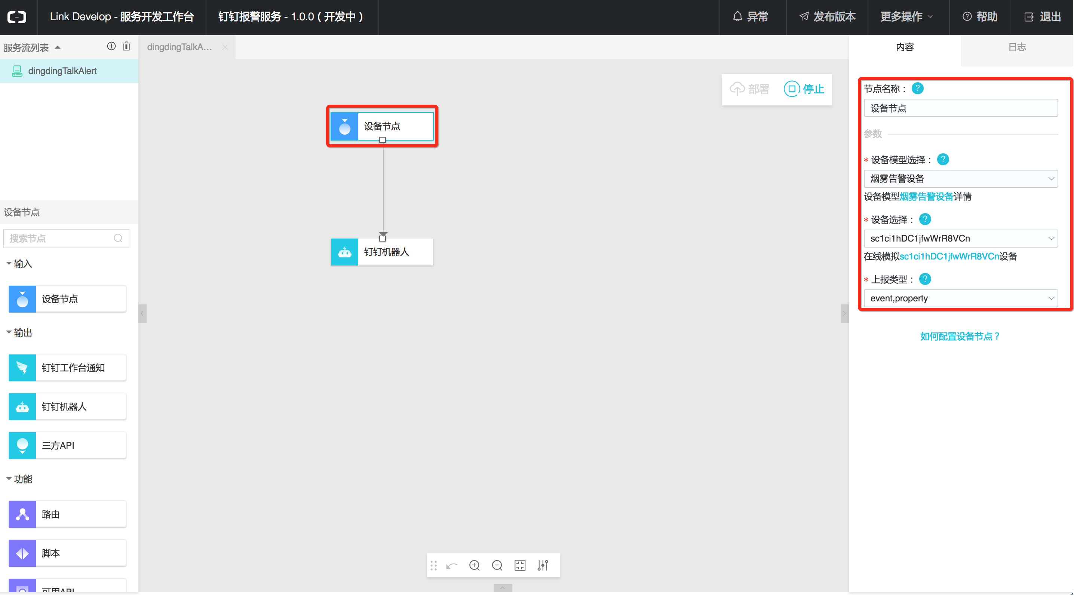The width and height of the screenshot is (1074, 596).
Task: Open the 异常 alerts bell
Action: [x=751, y=17]
